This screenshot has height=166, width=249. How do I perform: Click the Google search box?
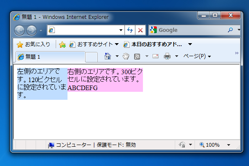coord(192,30)
